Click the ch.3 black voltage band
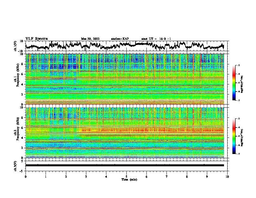 [124, 165]
